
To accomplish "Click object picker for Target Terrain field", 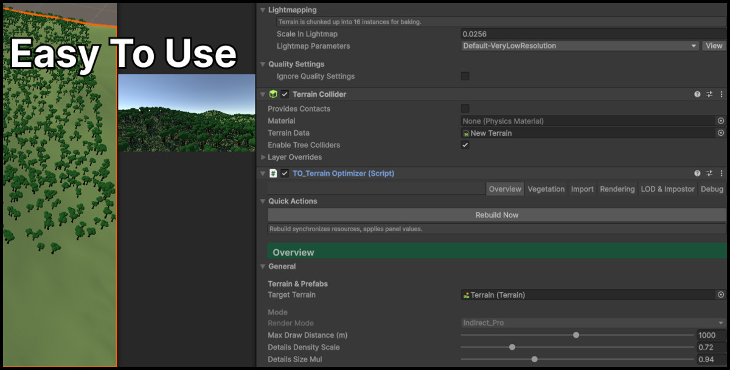I will [x=721, y=295].
